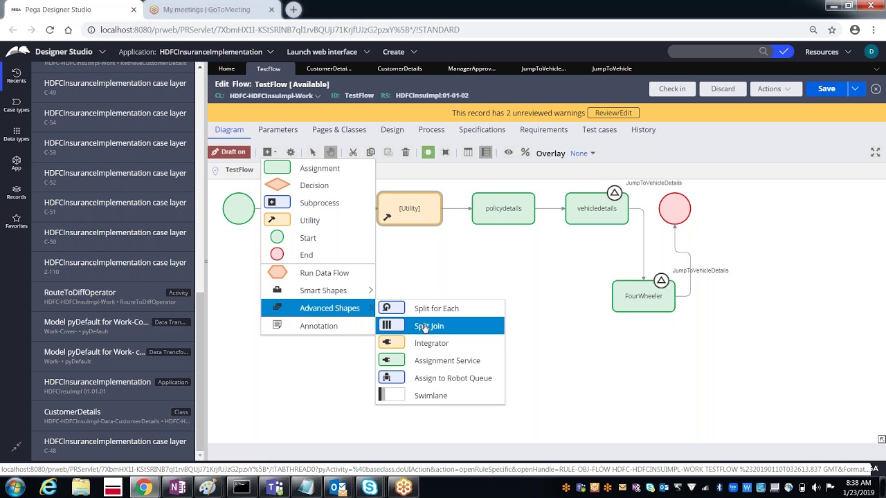This screenshot has width=886, height=498.
Task: Open Data types in left navigation
Action: 17,134
